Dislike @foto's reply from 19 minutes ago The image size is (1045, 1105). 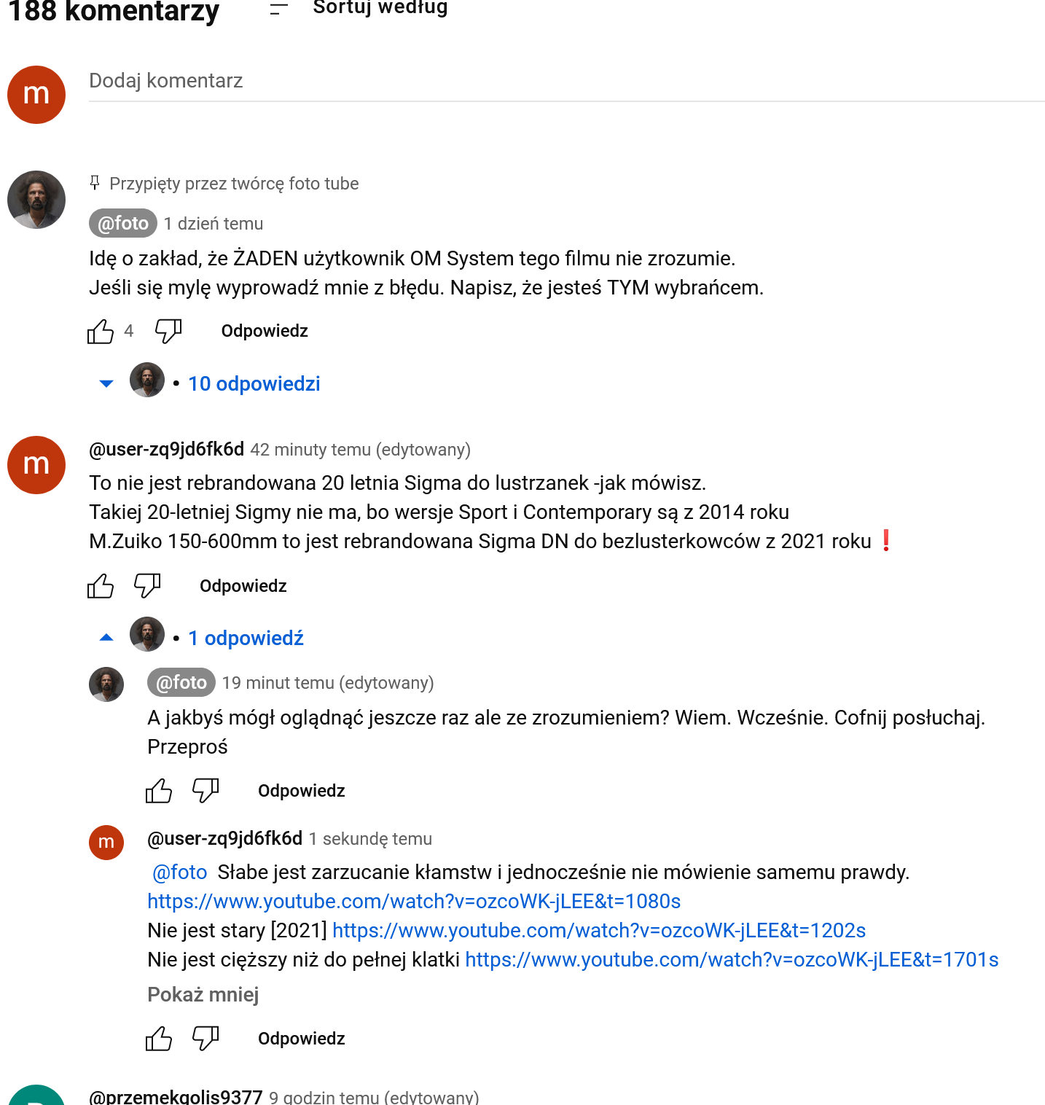(206, 791)
